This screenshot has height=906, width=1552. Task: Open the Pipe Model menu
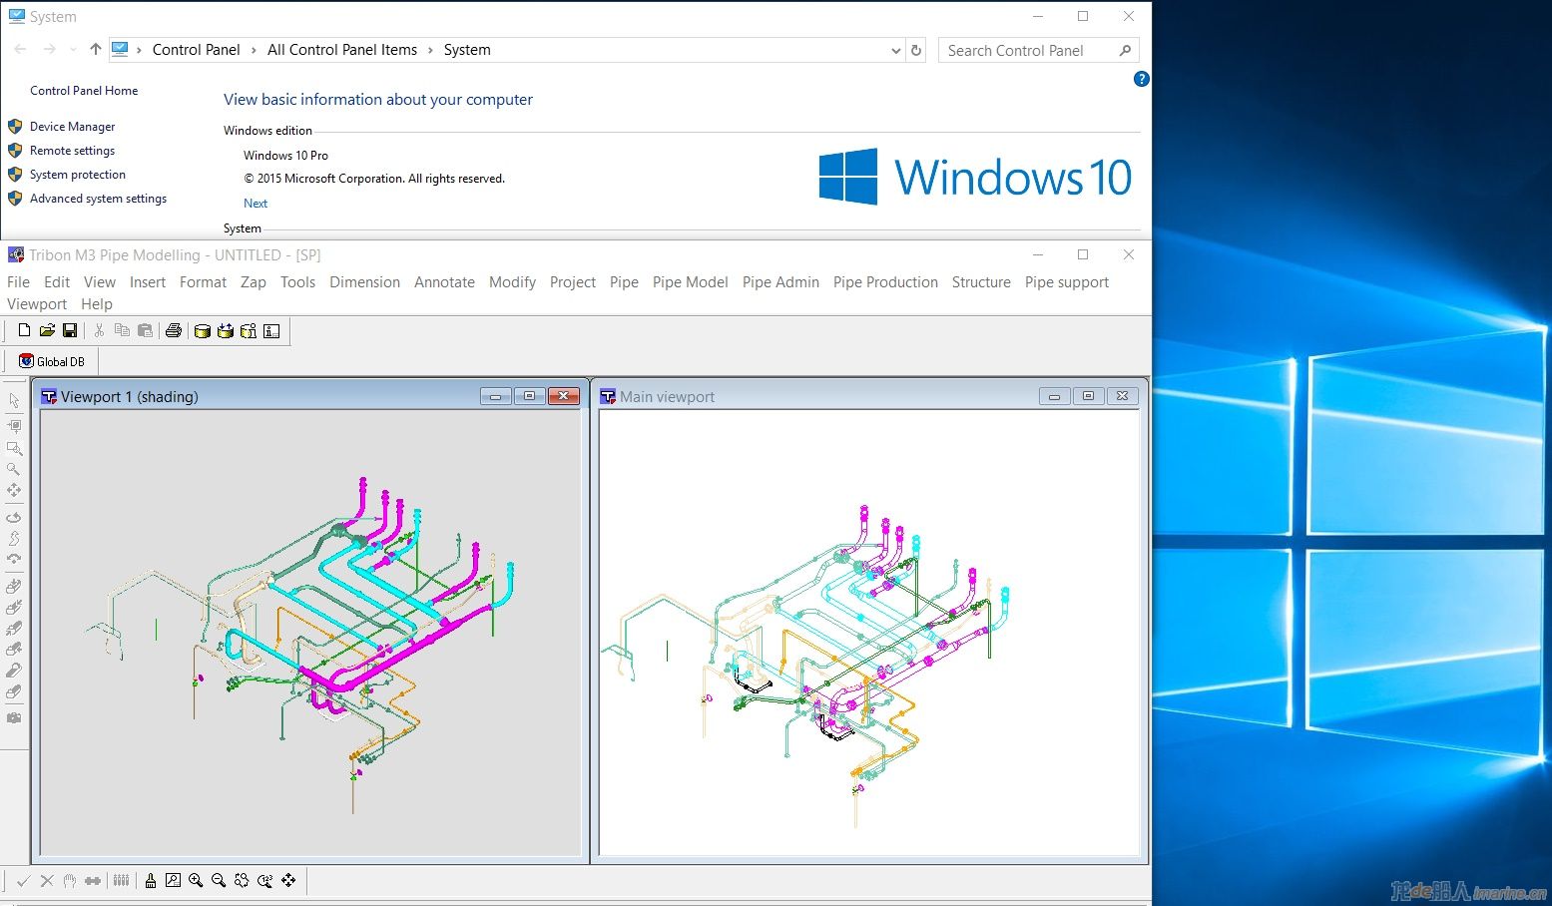click(691, 282)
